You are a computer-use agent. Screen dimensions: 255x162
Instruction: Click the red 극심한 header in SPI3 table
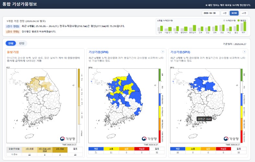point(224,149)
